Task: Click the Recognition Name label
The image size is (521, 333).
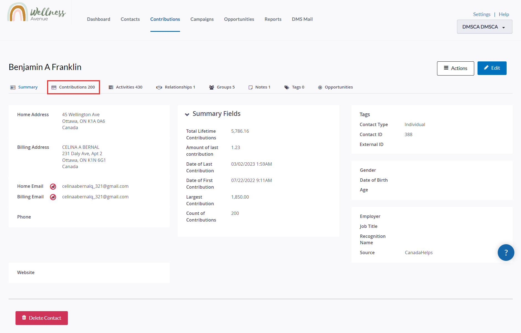Action: point(373,240)
